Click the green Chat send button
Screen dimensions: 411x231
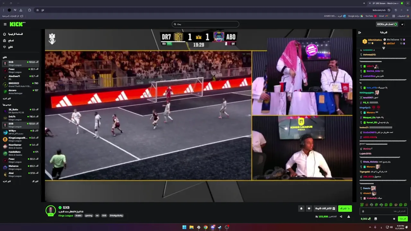click(x=403, y=219)
